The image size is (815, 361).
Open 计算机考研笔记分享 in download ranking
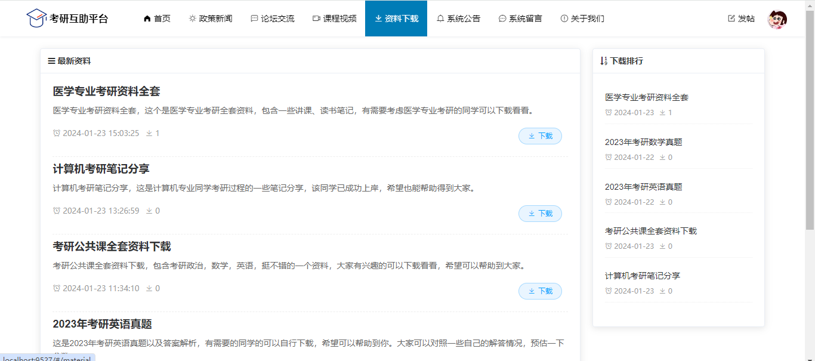click(x=643, y=276)
